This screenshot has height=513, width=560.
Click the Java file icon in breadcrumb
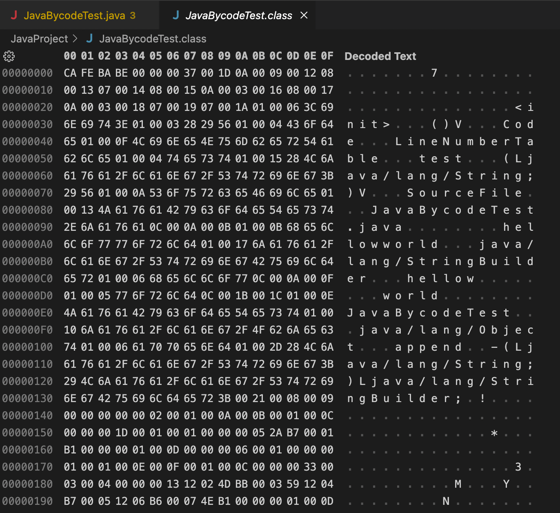click(90, 39)
